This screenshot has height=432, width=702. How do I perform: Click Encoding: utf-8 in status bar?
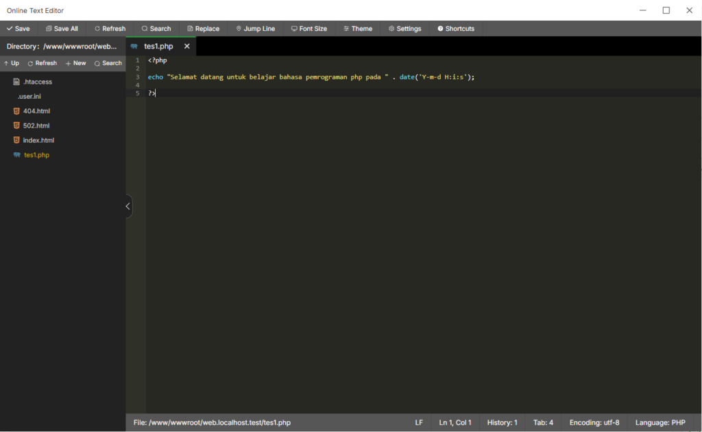click(594, 423)
